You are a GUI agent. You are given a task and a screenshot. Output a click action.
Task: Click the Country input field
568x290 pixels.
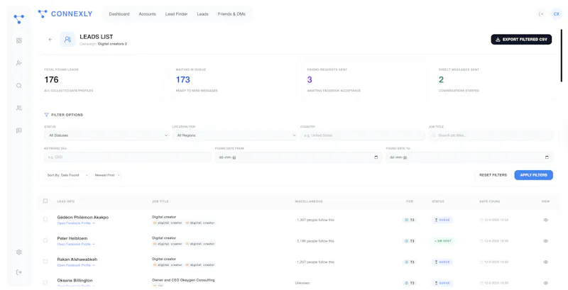coord(362,135)
